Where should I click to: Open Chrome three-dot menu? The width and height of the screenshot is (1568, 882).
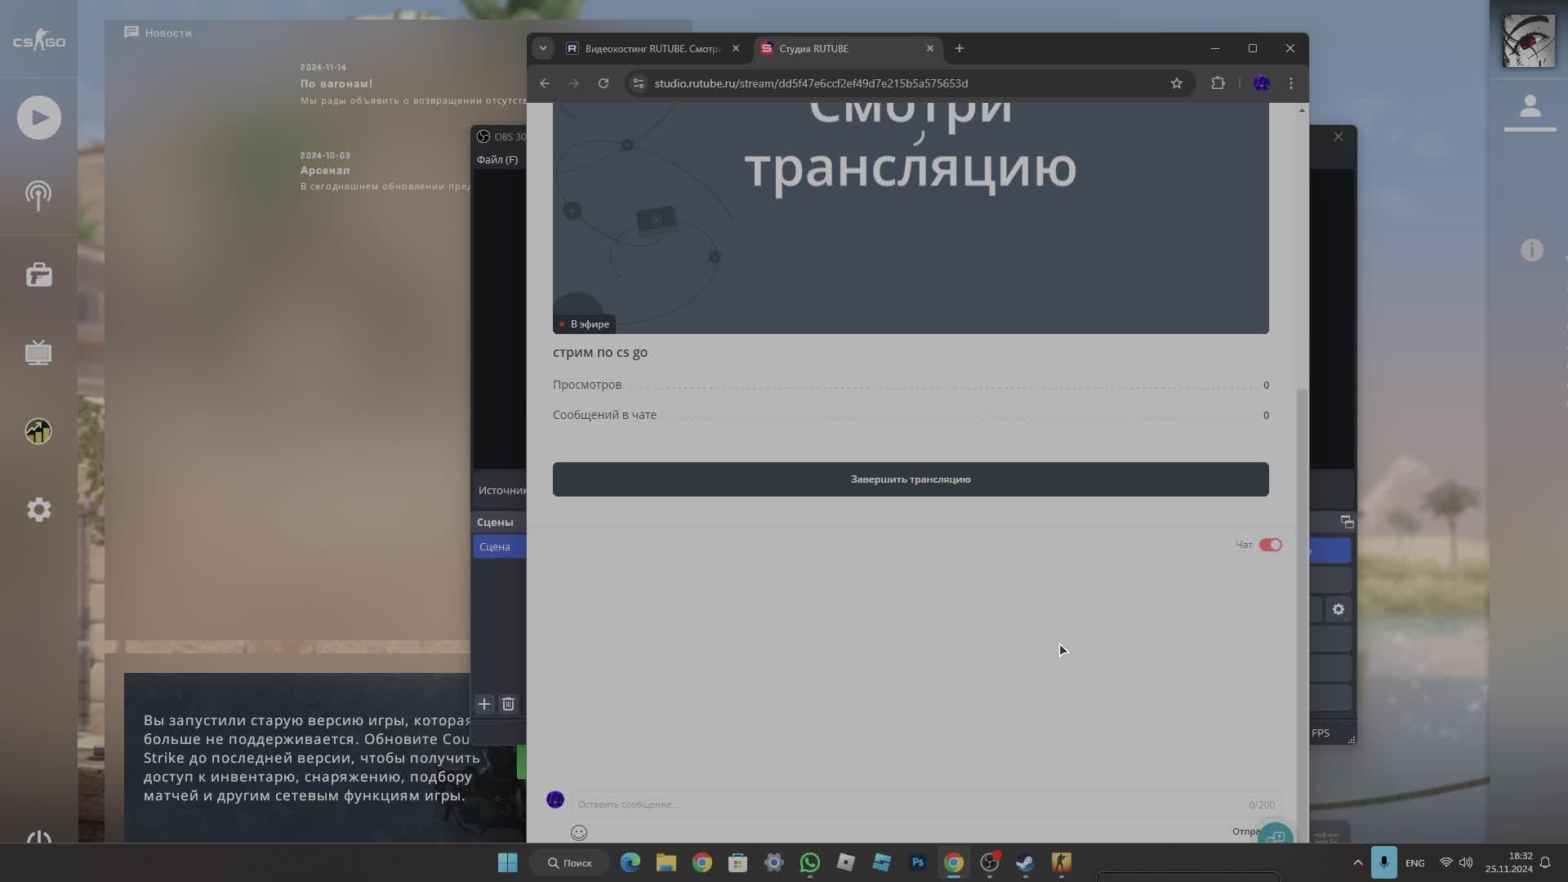point(1290,83)
